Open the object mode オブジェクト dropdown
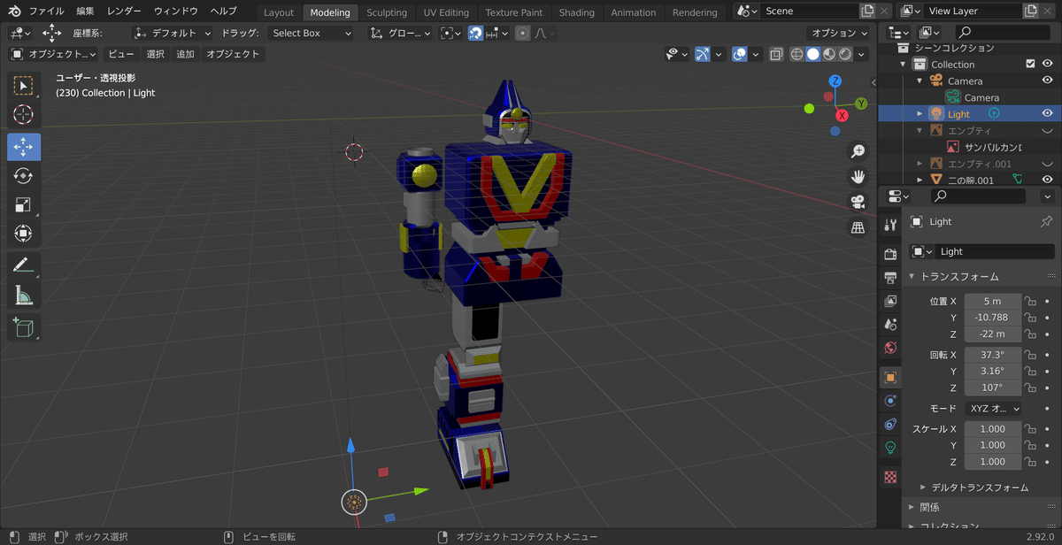This screenshot has width=1062, height=545. [x=54, y=54]
